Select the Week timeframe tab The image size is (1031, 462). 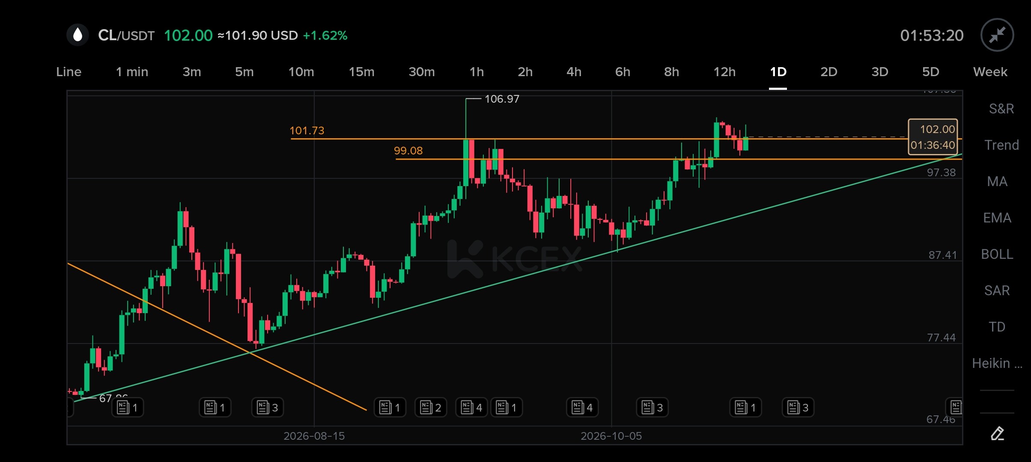(x=990, y=72)
